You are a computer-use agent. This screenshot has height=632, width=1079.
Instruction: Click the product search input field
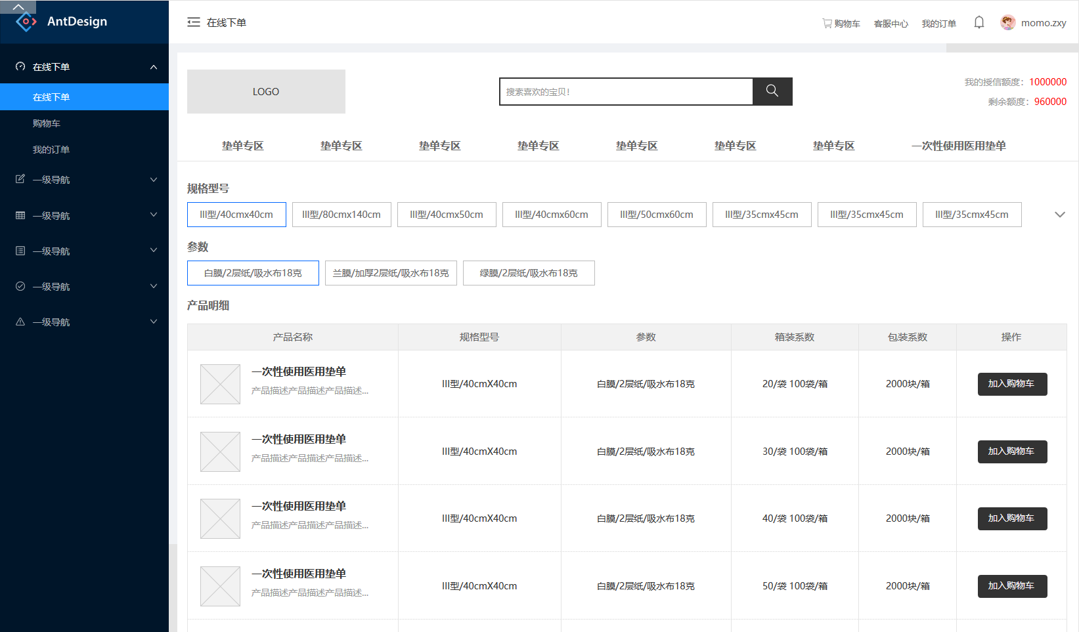pos(626,92)
